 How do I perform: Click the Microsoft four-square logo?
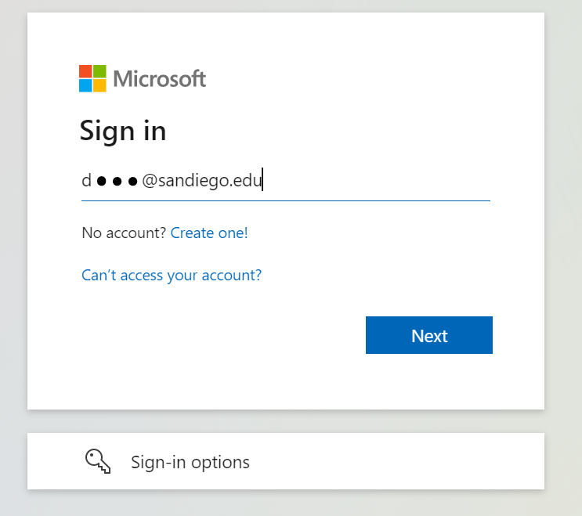point(92,78)
